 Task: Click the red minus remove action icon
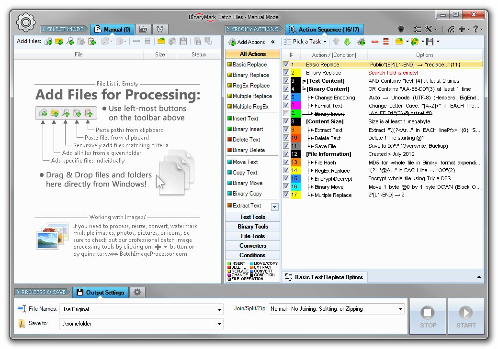tap(374, 42)
